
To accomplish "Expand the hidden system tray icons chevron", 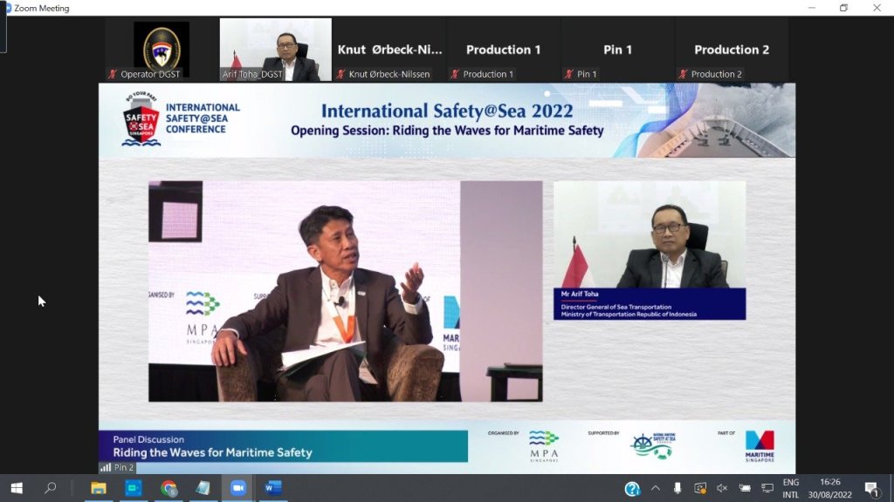I will point(655,488).
